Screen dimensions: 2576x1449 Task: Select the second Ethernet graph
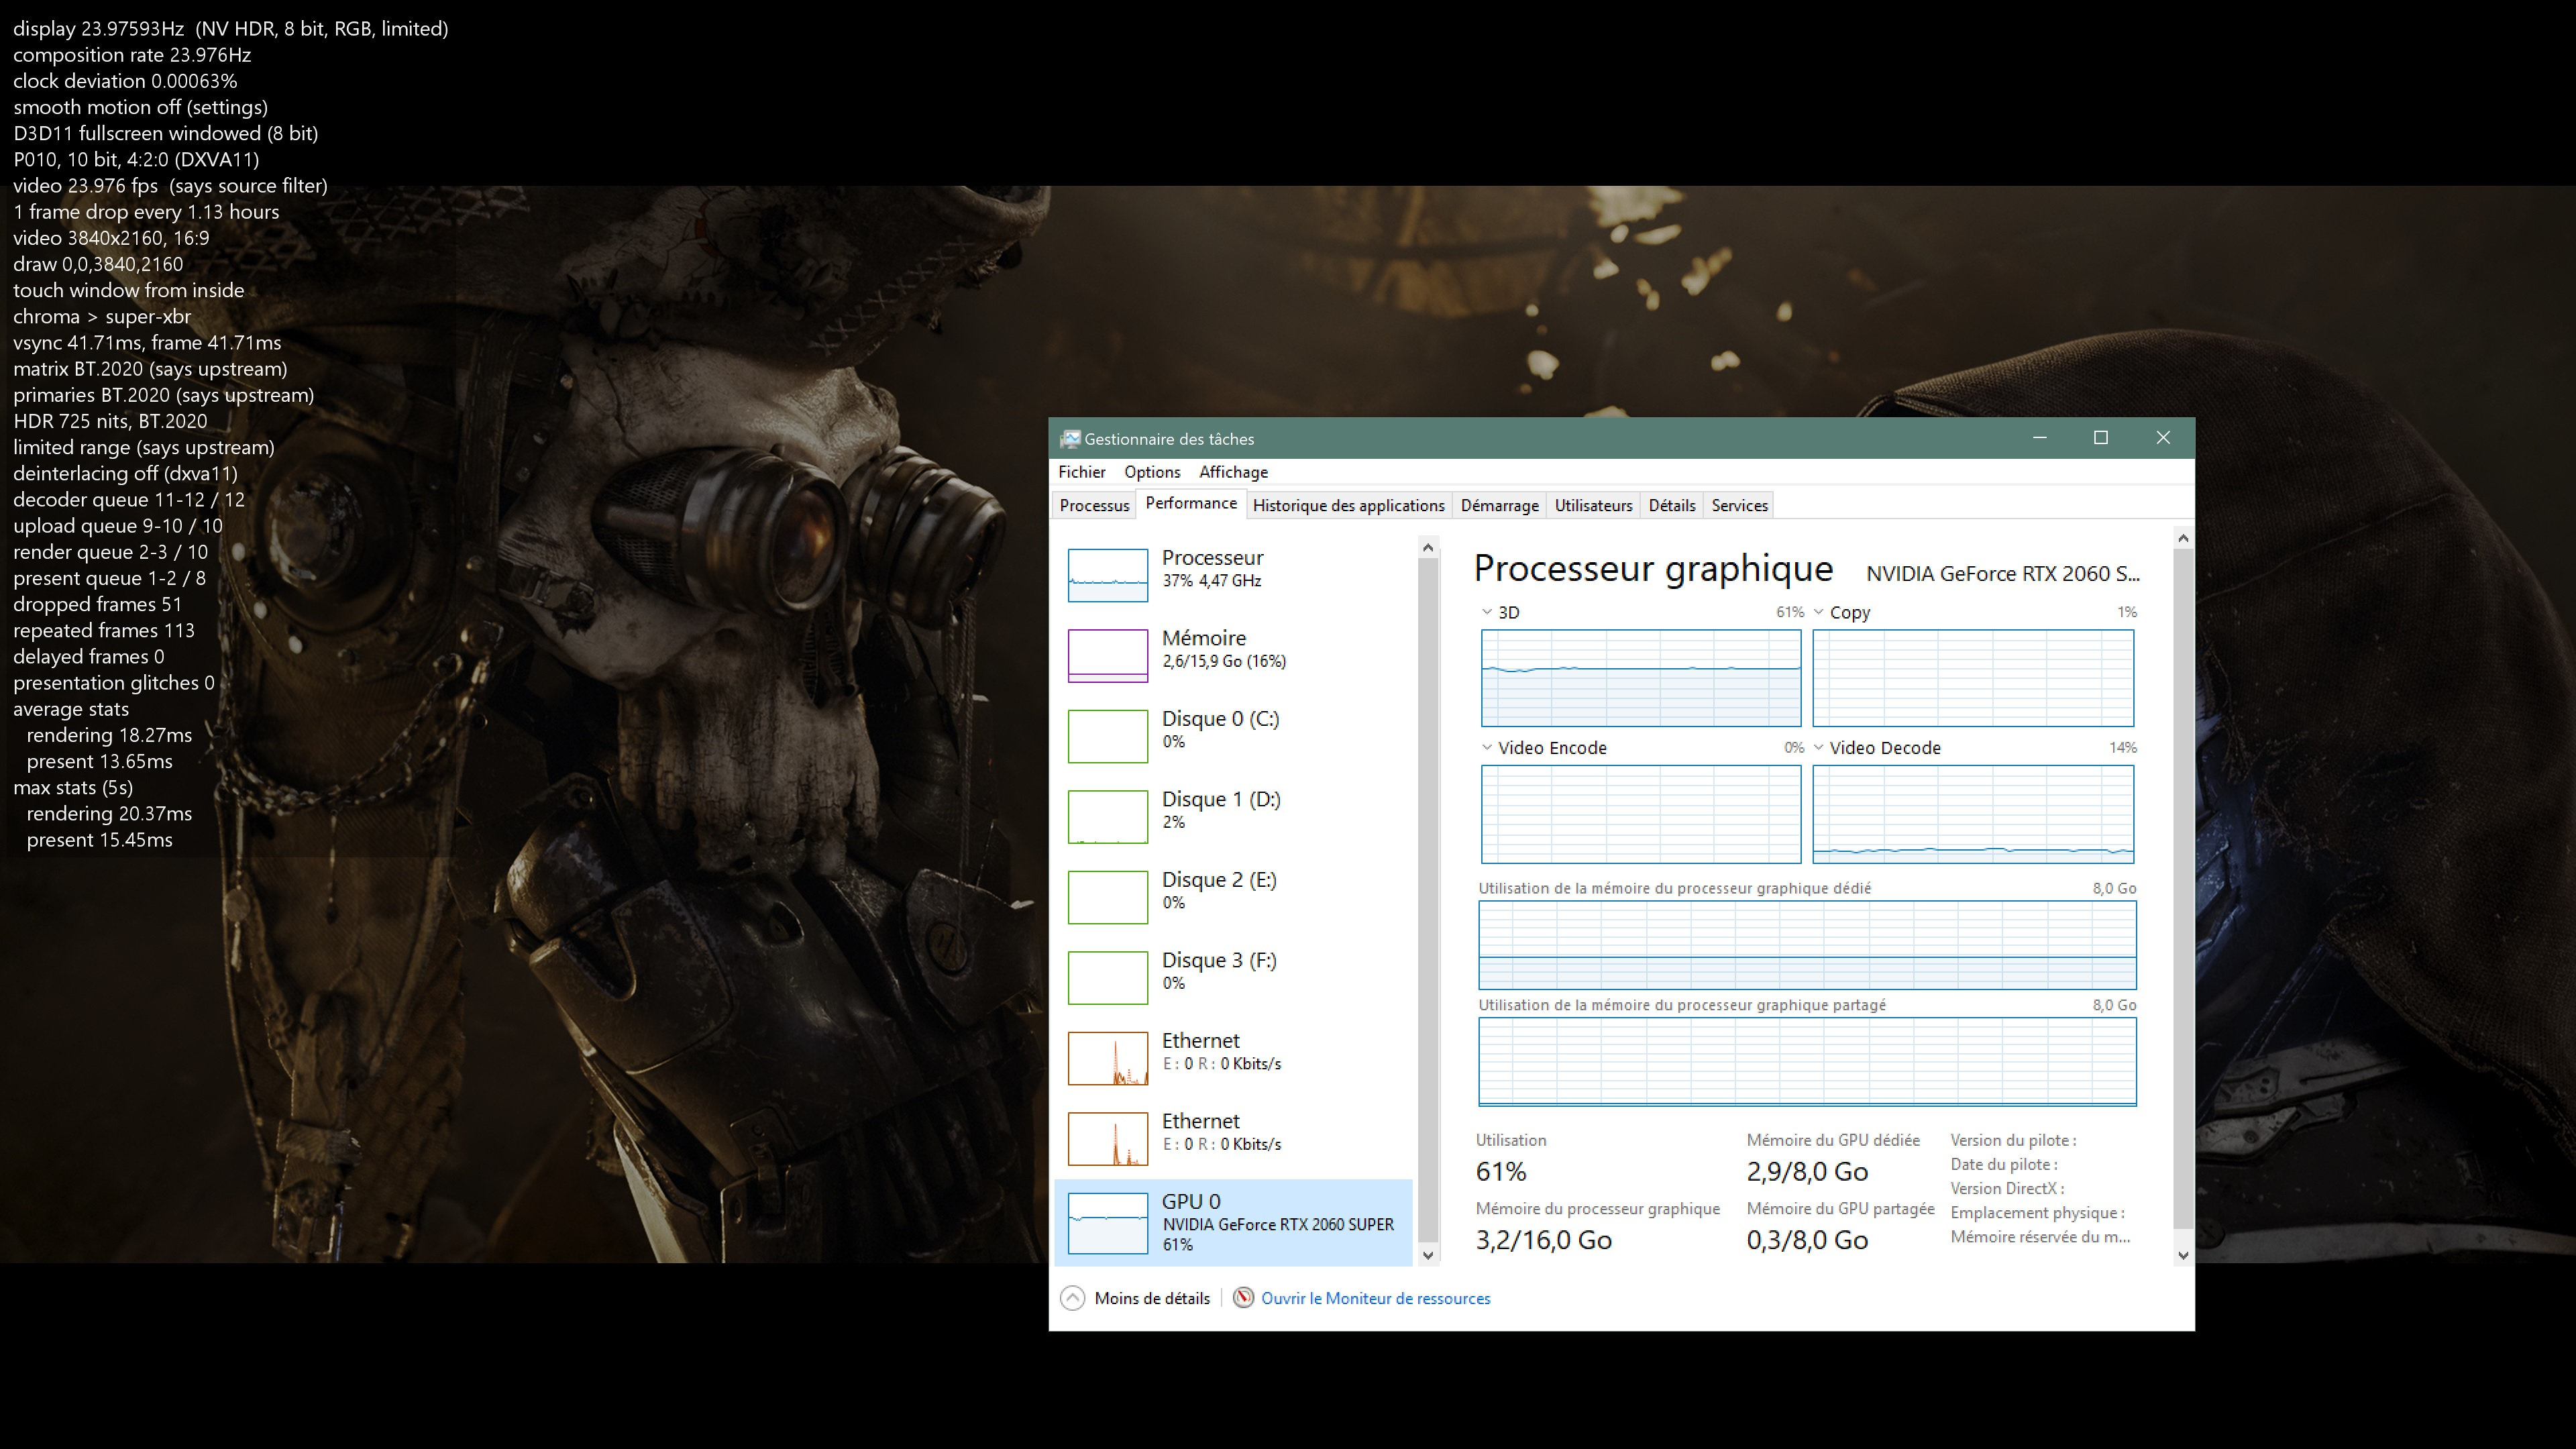(x=1107, y=1138)
